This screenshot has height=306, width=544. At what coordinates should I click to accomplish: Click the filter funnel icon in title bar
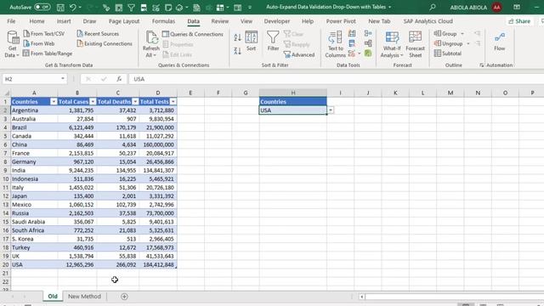coord(131,8)
